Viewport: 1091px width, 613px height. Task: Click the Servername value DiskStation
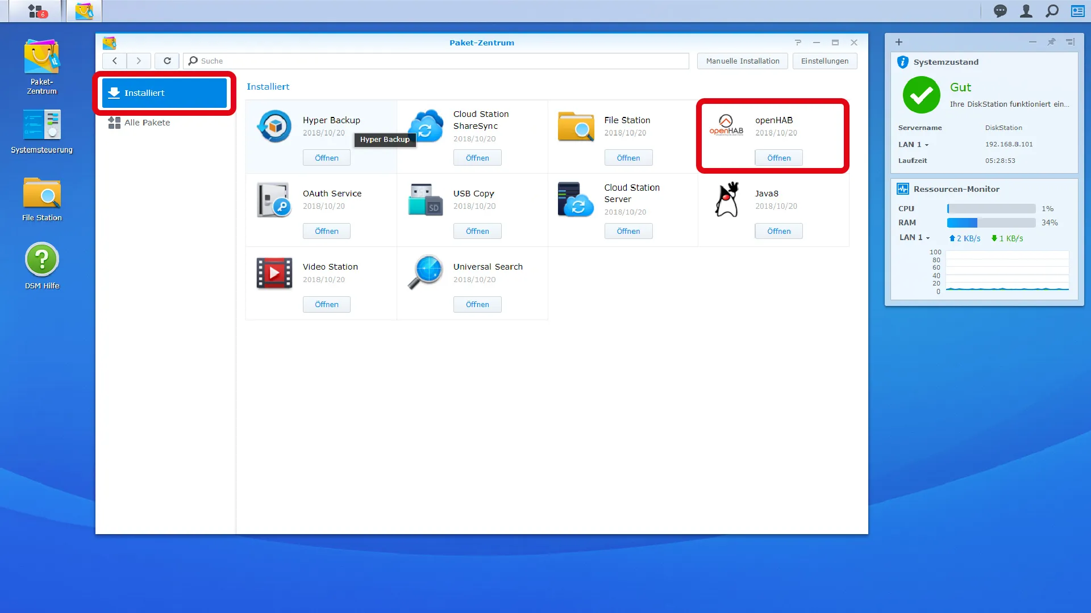[1003, 128]
